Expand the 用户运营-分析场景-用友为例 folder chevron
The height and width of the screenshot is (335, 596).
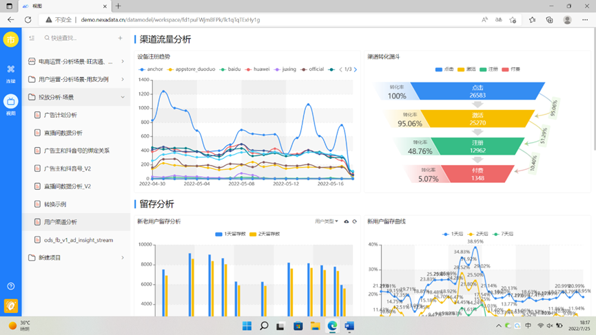(123, 79)
